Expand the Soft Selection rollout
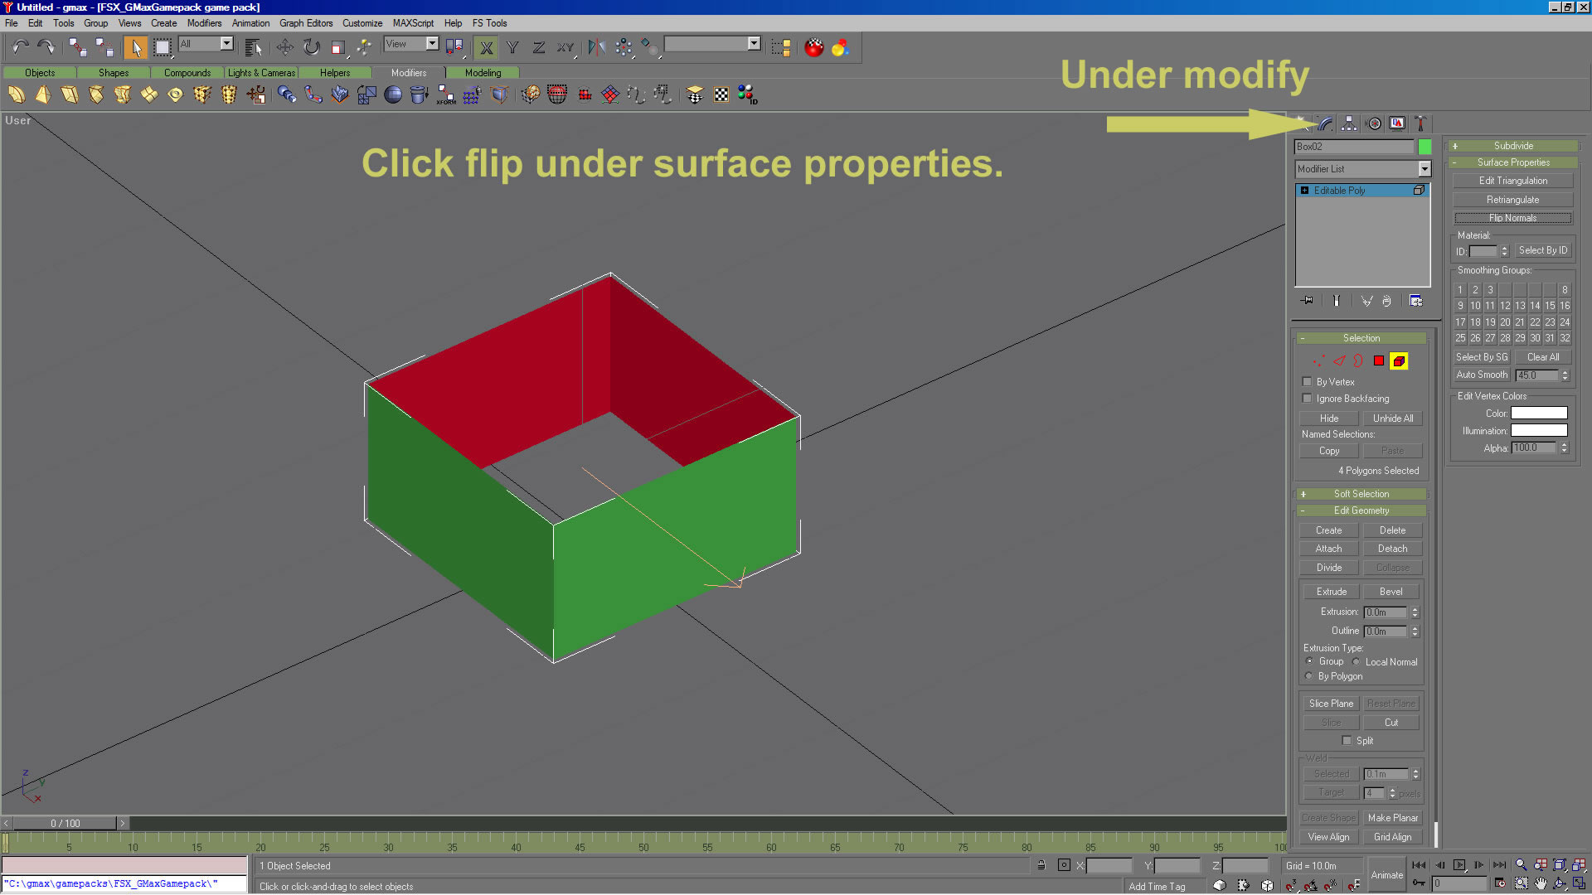1592x895 pixels. 1361,494
